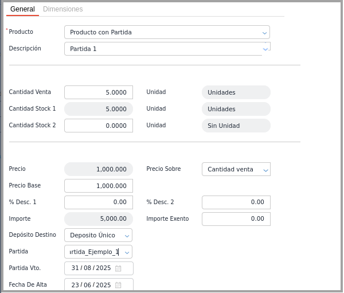Viewport: 344px width, 293px height.
Task: Click the Fecha De Alta date field
Action: pos(91,285)
